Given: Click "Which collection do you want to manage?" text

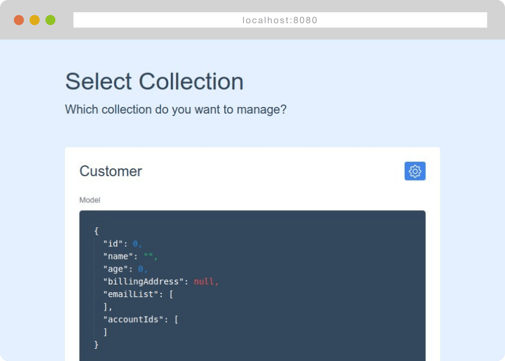Looking at the screenshot, I should 176,109.
